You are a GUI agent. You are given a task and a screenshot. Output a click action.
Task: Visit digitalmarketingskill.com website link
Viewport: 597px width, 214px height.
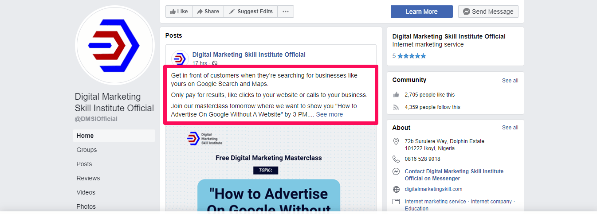tap(433, 189)
